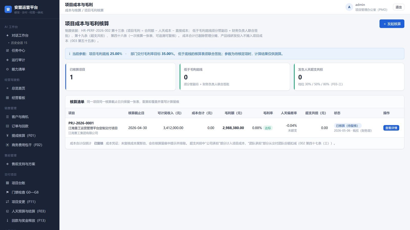Click the 项目台账 ledger icon
410x230 pixels.
7,183
